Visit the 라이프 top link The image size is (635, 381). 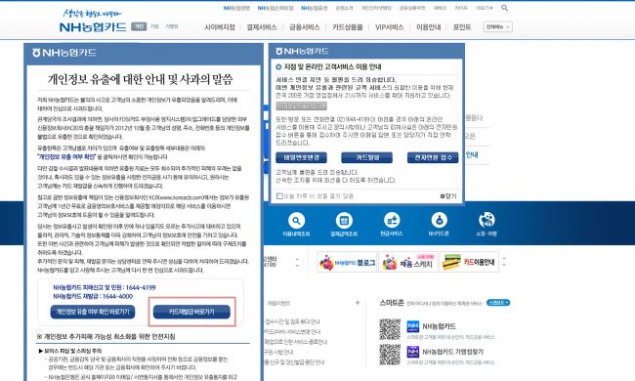pyautogui.click(x=461, y=8)
